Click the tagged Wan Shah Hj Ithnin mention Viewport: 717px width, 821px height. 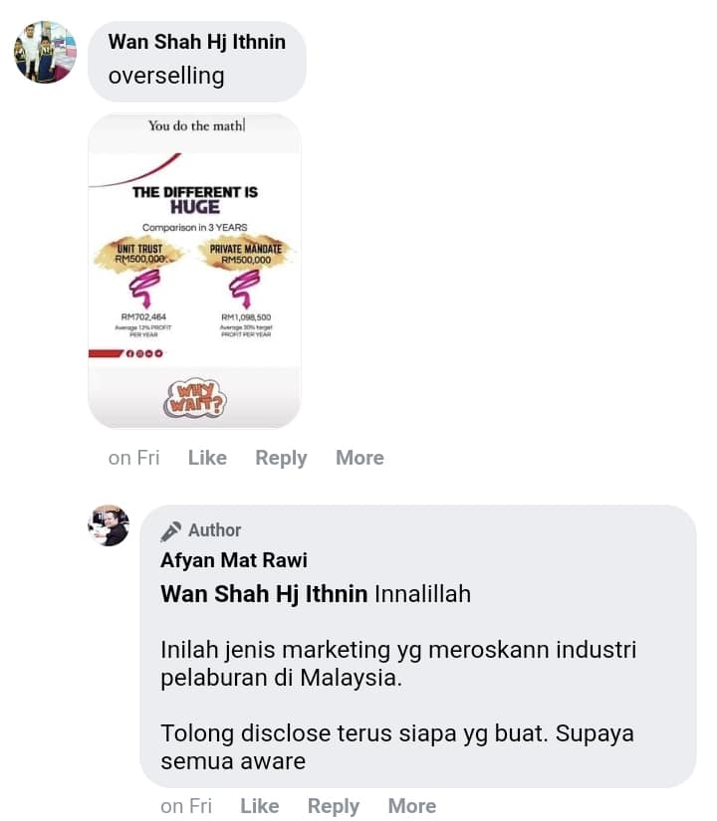[264, 594]
